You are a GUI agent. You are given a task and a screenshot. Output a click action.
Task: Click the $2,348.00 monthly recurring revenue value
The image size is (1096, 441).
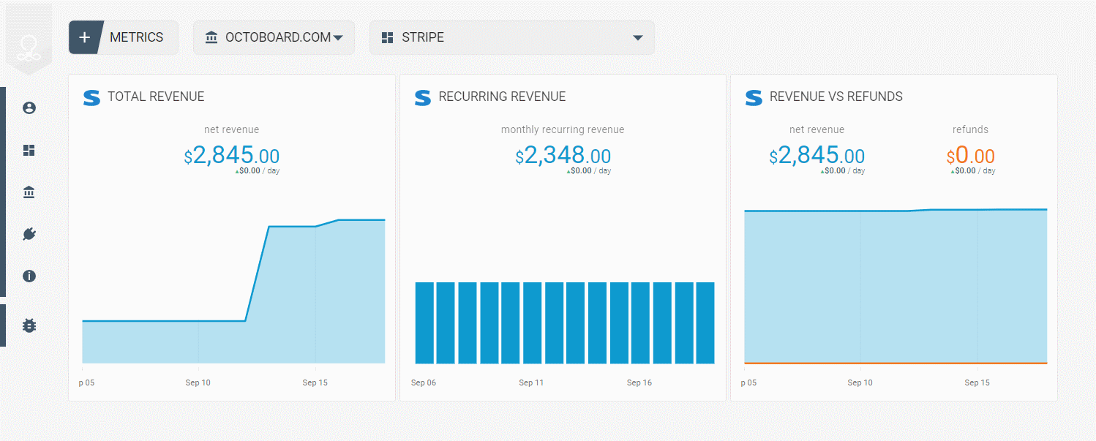pos(563,155)
